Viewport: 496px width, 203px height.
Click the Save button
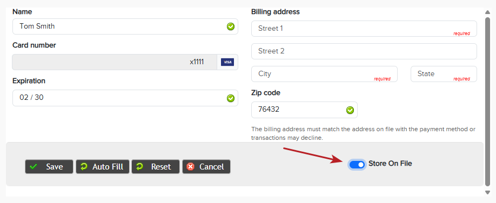(x=49, y=167)
